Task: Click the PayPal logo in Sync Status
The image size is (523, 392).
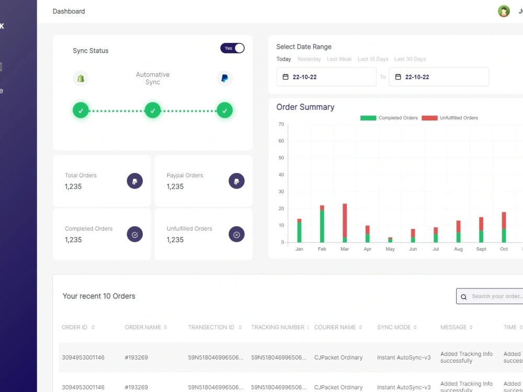Action: click(x=224, y=78)
